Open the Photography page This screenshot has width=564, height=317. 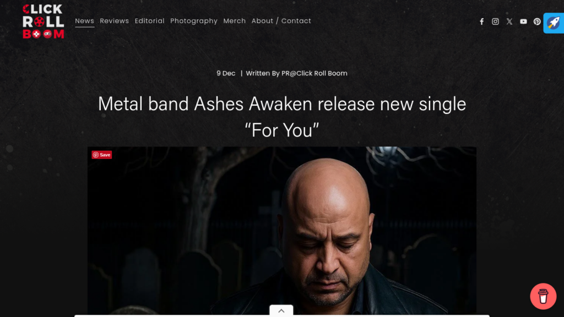point(194,21)
